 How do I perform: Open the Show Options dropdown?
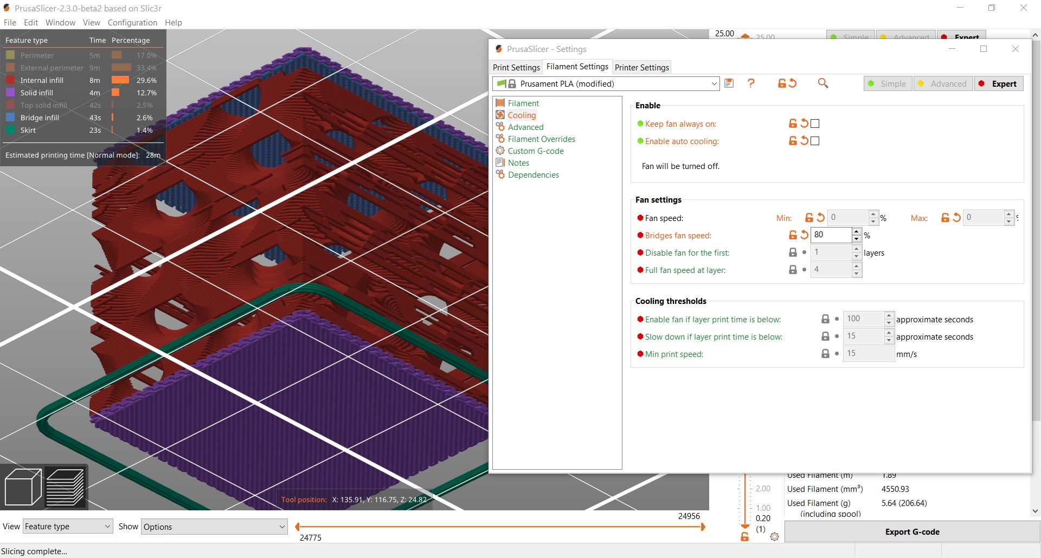214,527
